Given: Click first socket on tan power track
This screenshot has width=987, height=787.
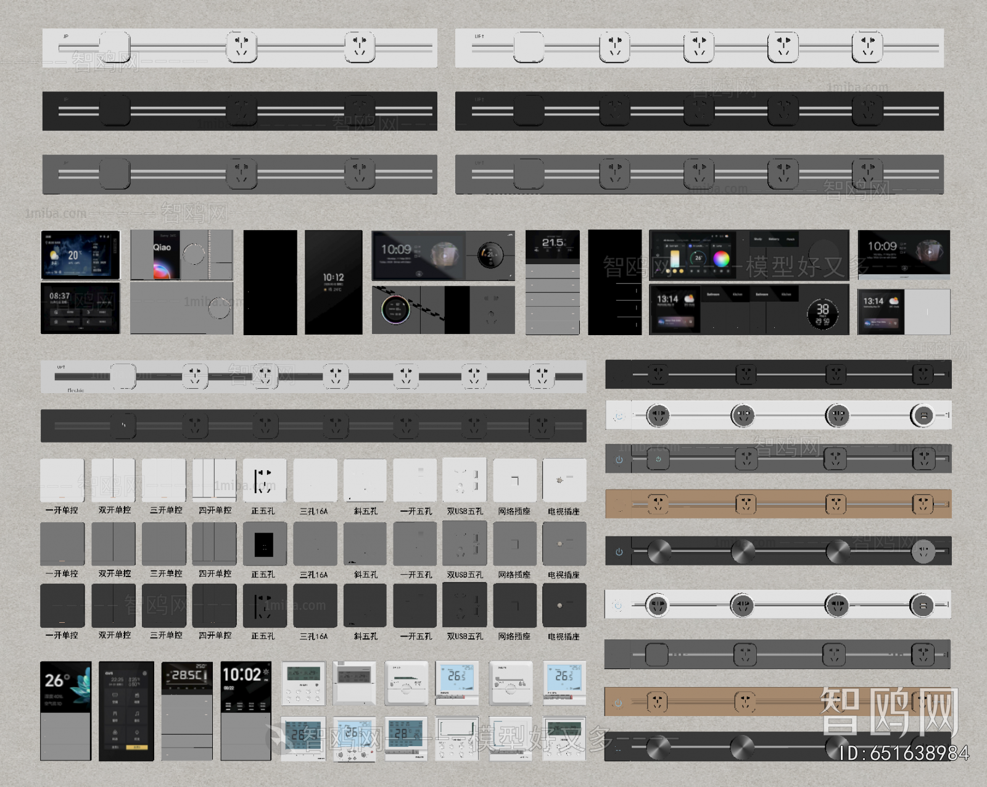Looking at the screenshot, I should point(658,504).
